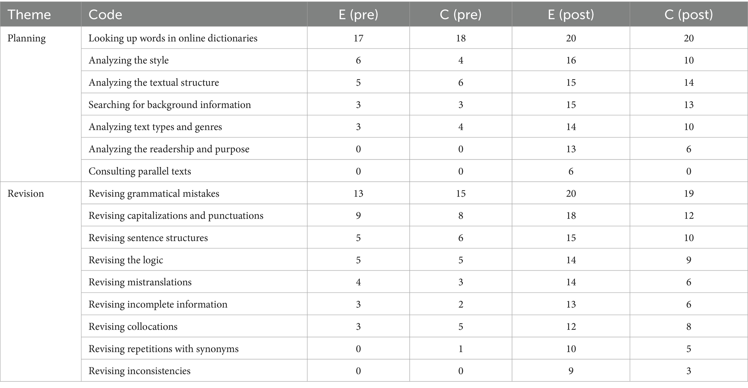The height and width of the screenshot is (388, 748).
Task: Select the Planning theme cell
Action: point(27,38)
